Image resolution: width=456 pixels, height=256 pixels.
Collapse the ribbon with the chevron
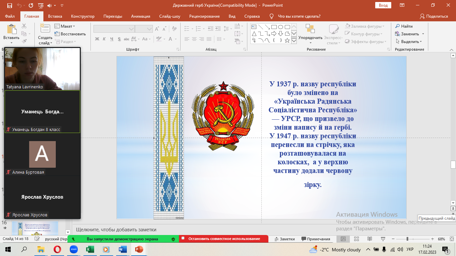[x=451, y=49]
